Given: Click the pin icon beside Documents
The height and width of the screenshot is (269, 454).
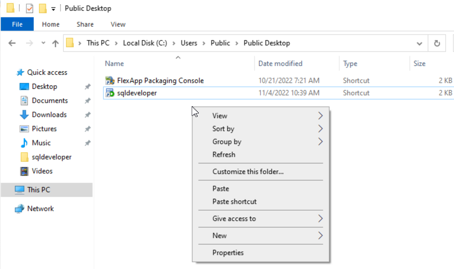Looking at the screenshot, I should (87, 101).
